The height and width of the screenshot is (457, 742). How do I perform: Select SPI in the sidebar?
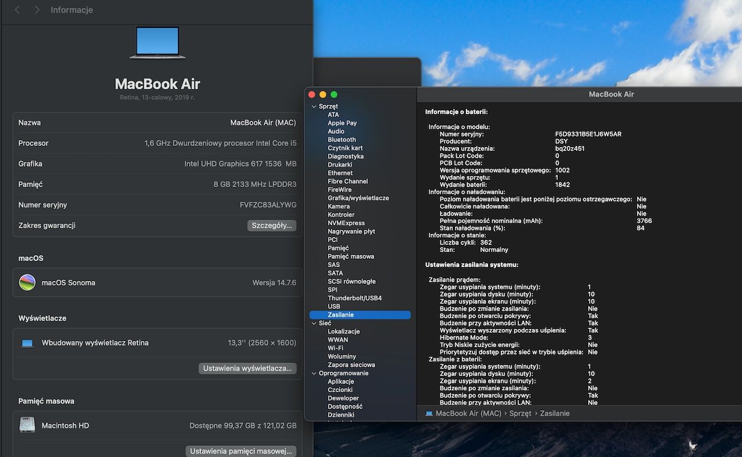tap(332, 290)
